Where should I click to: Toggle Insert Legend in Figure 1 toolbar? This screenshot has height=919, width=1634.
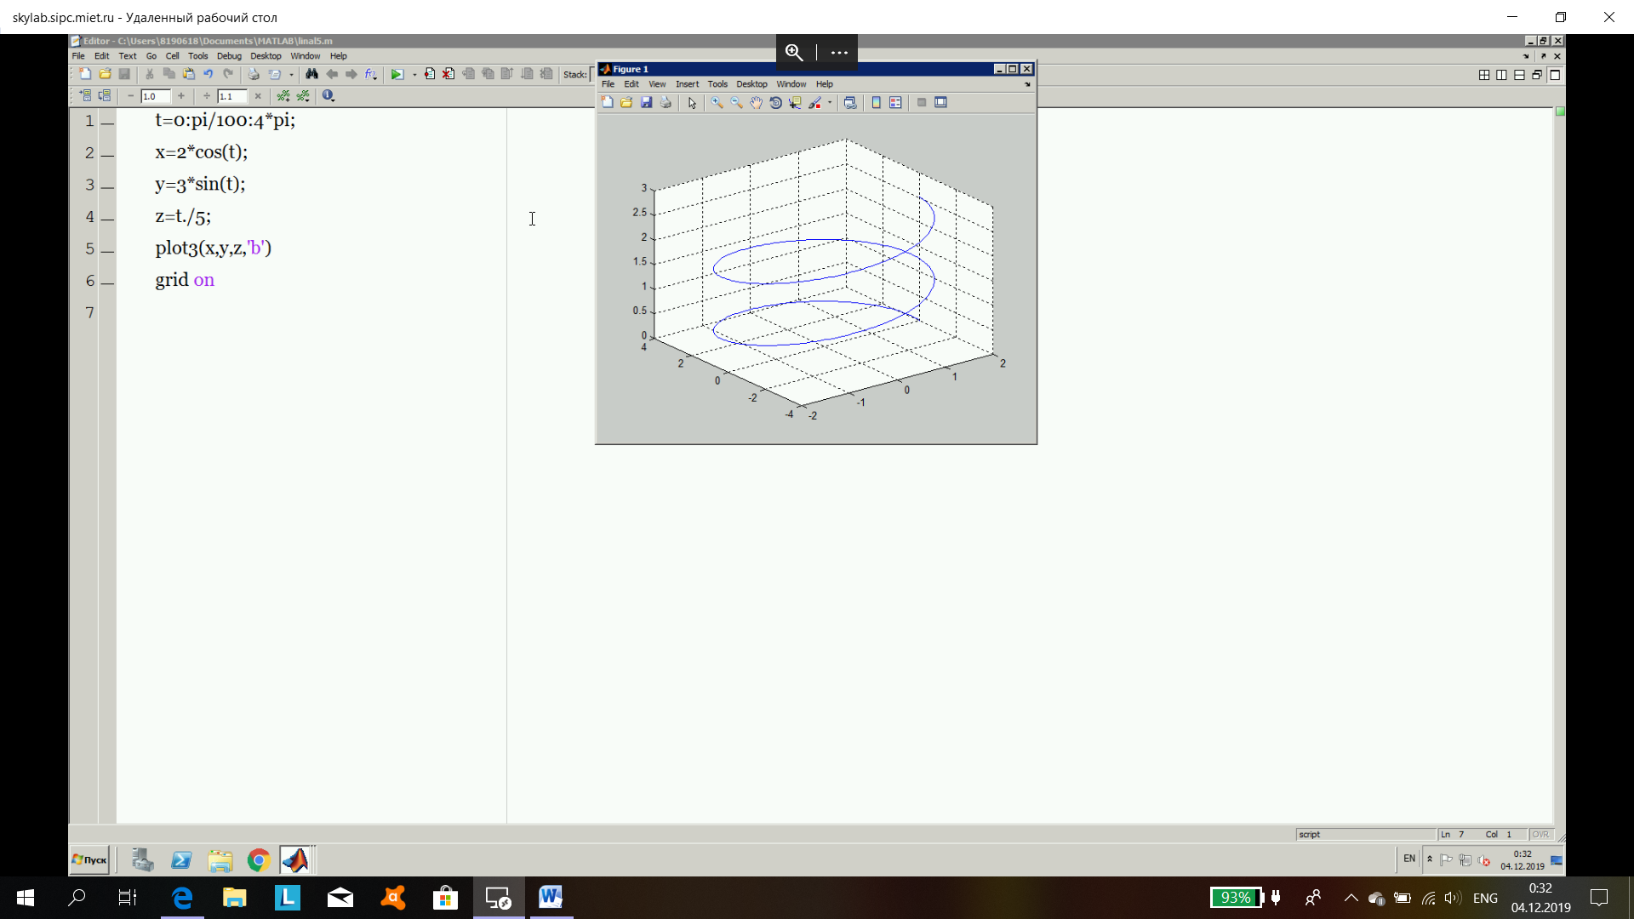point(895,102)
